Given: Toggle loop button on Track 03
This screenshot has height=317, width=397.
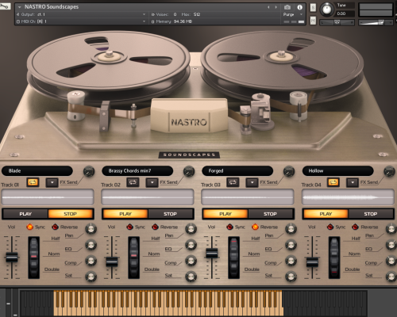Looking at the screenshot, I should point(233,182).
